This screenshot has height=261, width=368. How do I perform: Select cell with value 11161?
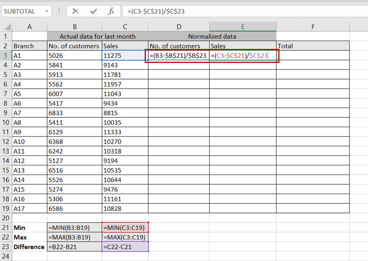[x=125, y=199]
